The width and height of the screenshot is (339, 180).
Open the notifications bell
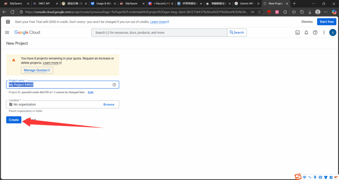pyautogui.click(x=306, y=32)
